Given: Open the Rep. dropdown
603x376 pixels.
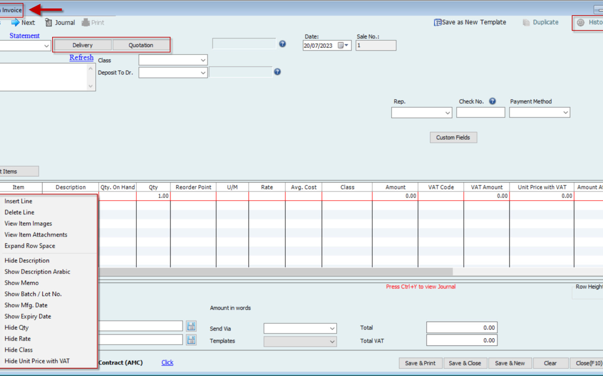Looking at the screenshot, I should pos(448,113).
